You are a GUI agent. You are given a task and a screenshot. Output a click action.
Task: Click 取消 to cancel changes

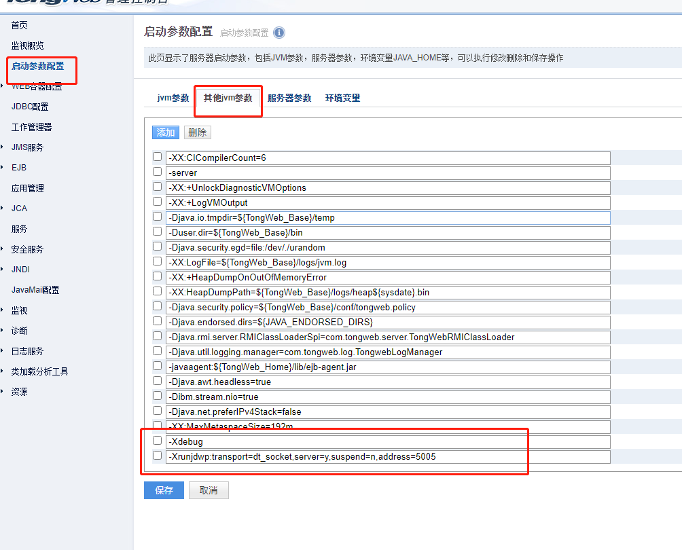pos(209,490)
